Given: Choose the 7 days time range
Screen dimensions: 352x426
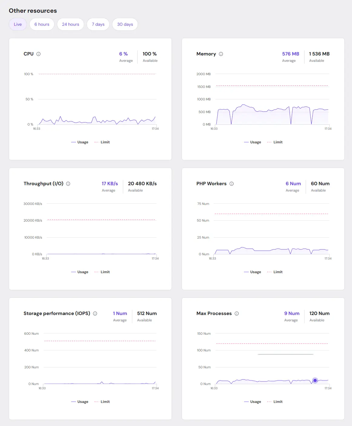Looking at the screenshot, I should [x=98, y=24].
